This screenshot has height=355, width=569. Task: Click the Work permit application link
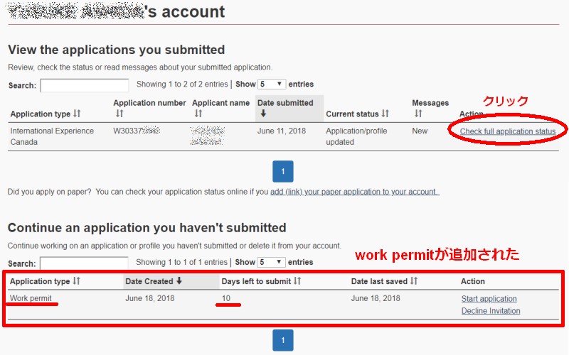coord(31,298)
